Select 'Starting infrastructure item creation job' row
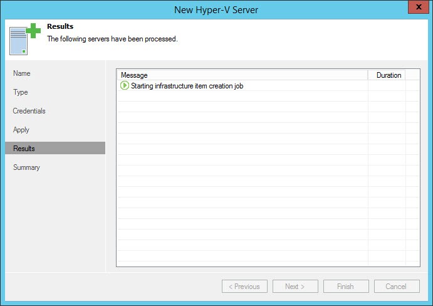433x306 pixels. point(268,86)
